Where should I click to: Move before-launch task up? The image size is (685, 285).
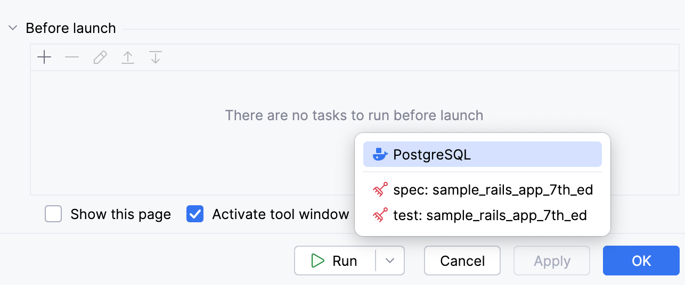(128, 57)
